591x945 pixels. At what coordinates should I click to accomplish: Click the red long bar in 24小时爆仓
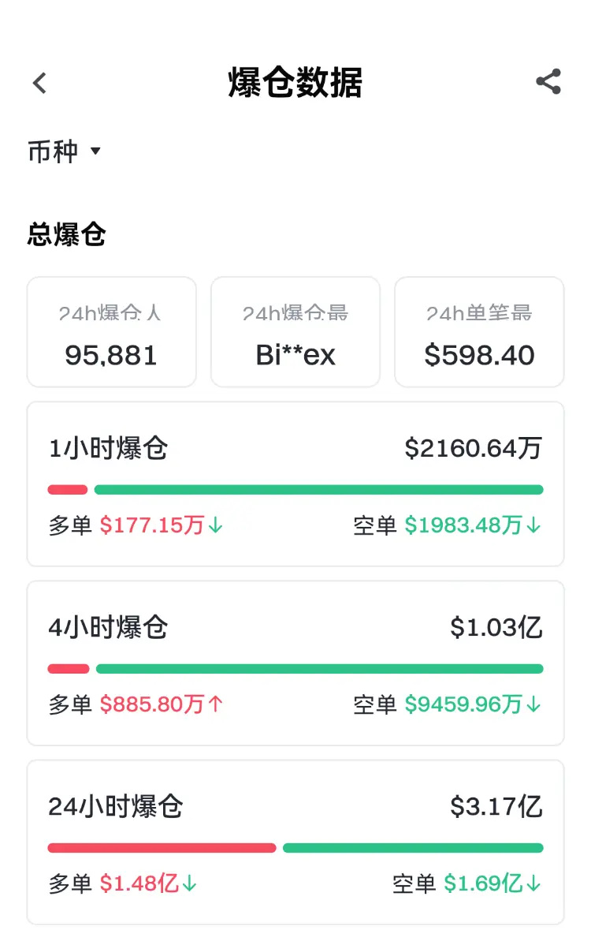click(x=162, y=848)
